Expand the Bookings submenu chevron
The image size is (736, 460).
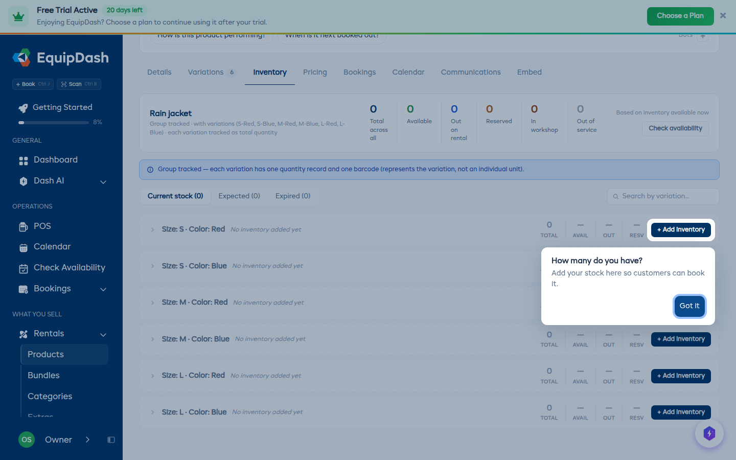[x=103, y=289]
